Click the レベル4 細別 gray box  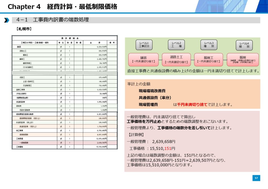click(244, 45)
